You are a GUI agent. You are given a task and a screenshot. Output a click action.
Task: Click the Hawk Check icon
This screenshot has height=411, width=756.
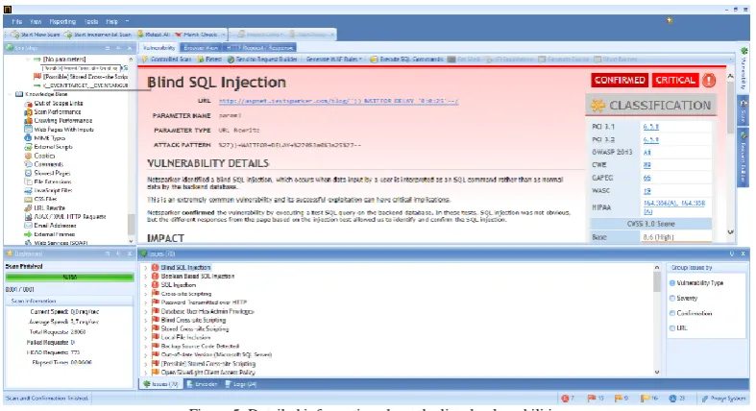pyautogui.click(x=179, y=35)
